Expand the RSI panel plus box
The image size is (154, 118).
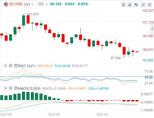click(x=16, y=66)
